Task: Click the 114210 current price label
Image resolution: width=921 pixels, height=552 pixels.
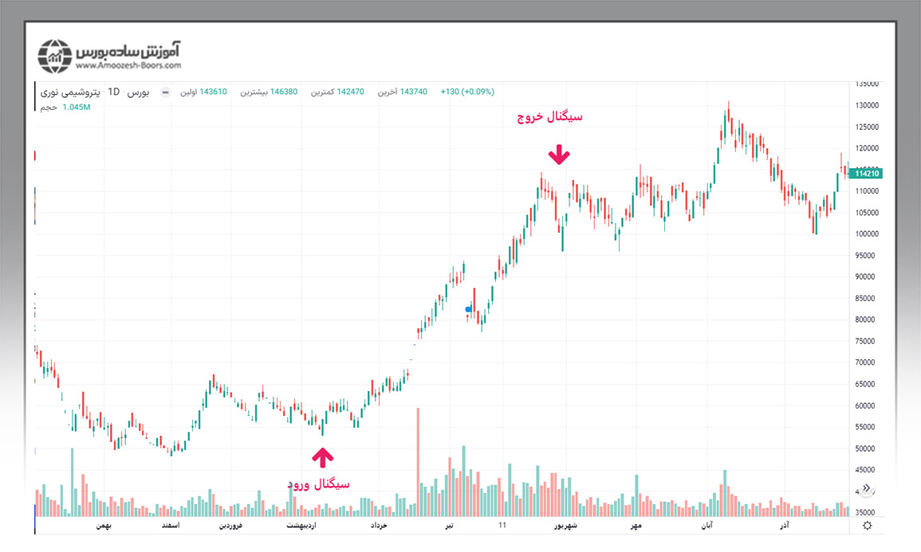Action: click(866, 174)
